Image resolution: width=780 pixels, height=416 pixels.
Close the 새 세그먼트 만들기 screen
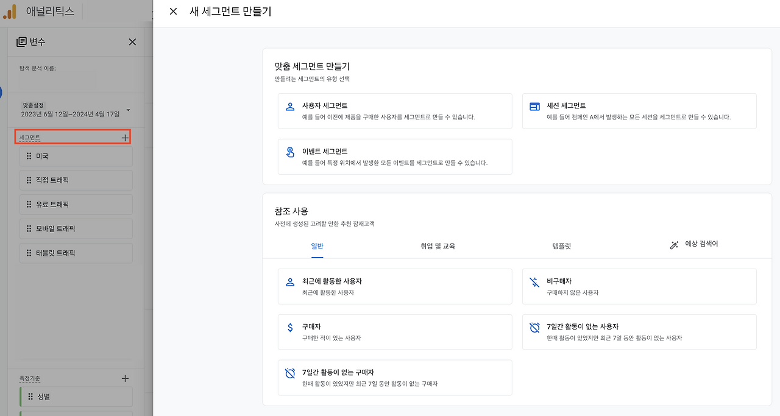pos(172,12)
